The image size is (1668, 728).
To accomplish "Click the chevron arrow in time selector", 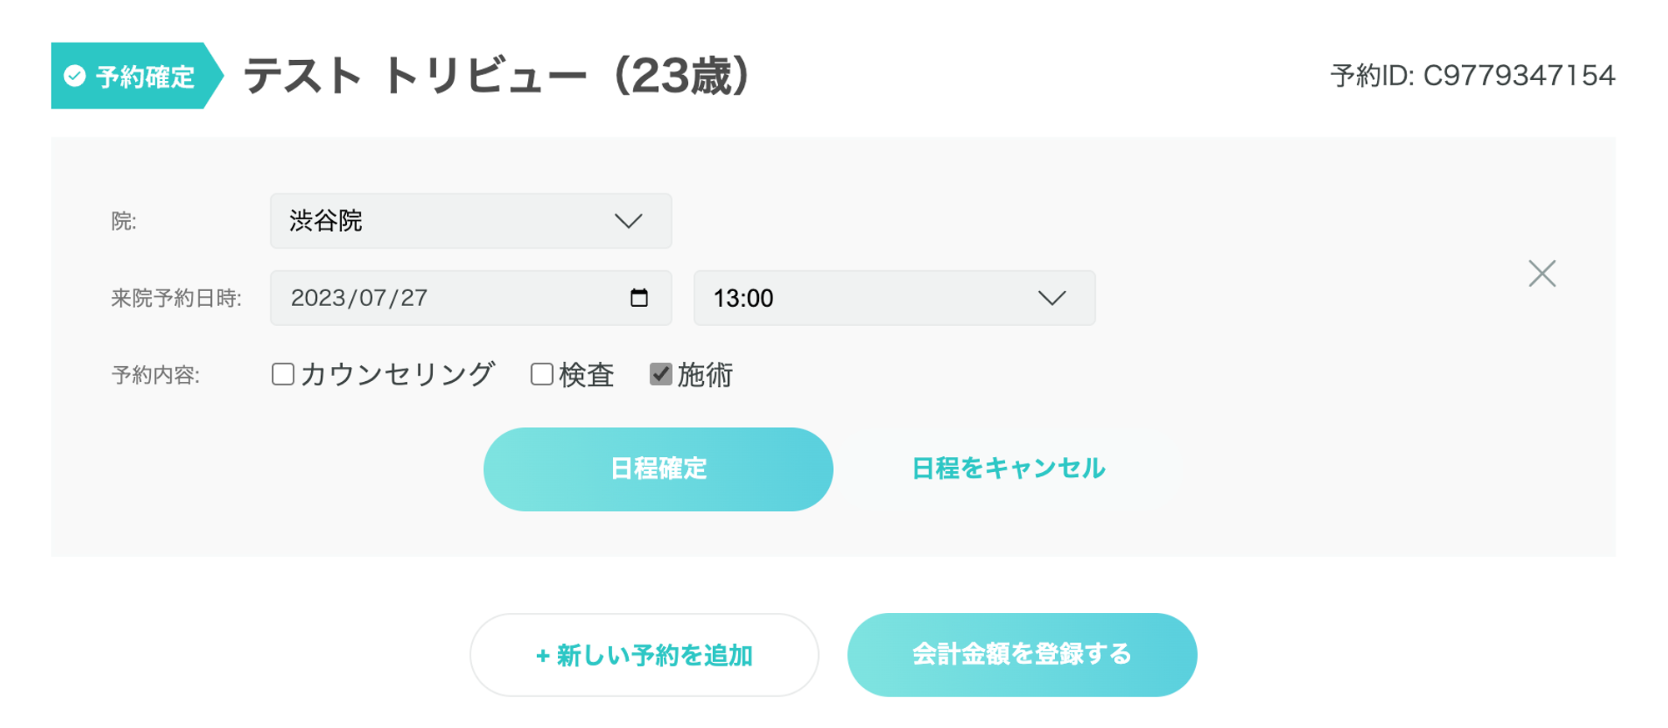I will point(1052,298).
